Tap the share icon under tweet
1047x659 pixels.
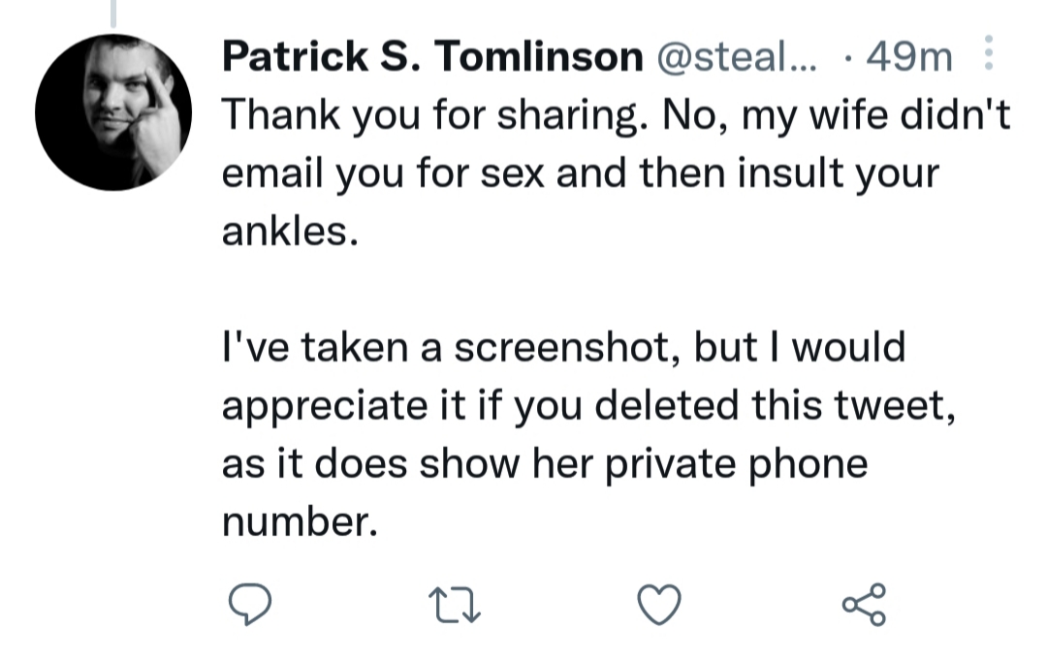(x=864, y=605)
